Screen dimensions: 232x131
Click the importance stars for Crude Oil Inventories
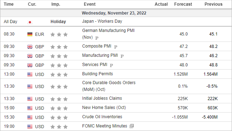59,118
